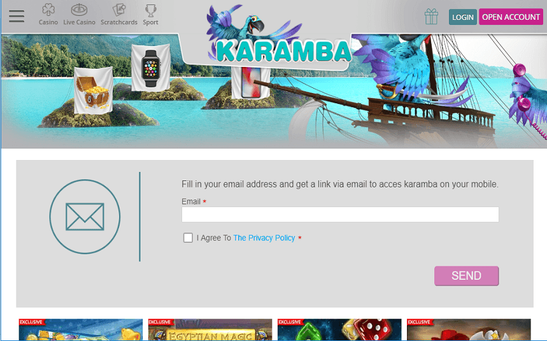The width and height of the screenshot is (547, 341).
Task: Click the treasure chest prize banner
Action: (x=94, y=90)
